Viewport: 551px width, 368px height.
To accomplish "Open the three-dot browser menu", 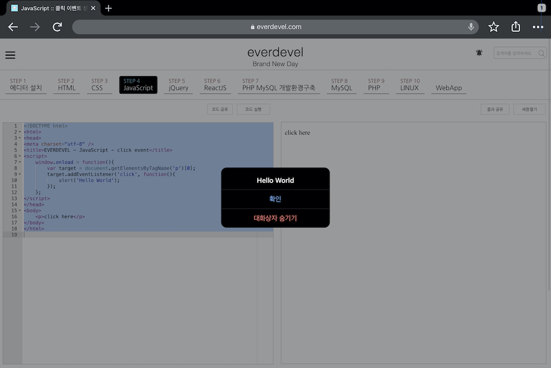I will pyautogui.click(x=538, y=26).
